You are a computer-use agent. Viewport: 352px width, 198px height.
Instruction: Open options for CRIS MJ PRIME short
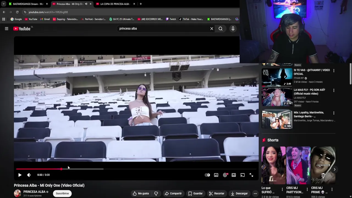(x=332, y=189)
